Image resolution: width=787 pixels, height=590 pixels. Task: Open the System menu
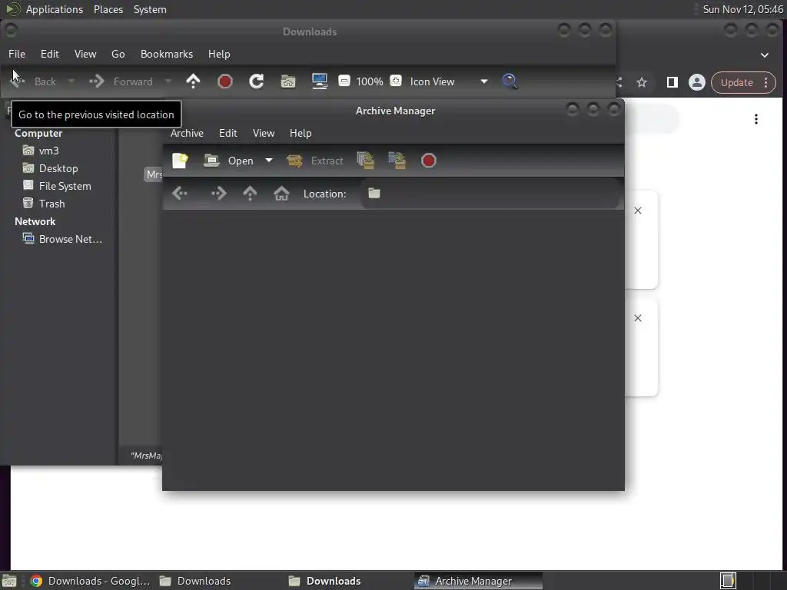point(150,9)
